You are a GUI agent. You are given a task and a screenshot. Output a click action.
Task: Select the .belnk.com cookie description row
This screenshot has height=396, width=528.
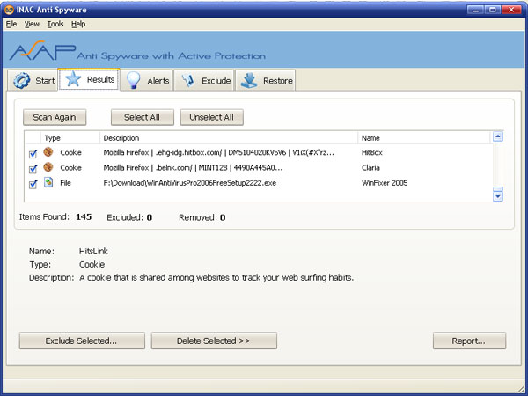[x=193, y=168]
